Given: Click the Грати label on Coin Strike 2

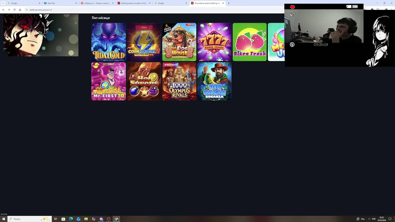Looking at the screenshot, I should click(144, 27).
